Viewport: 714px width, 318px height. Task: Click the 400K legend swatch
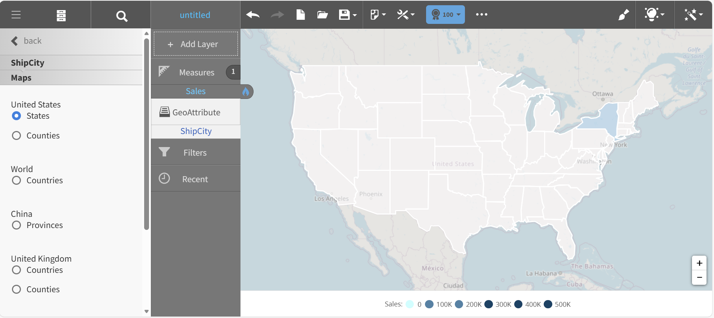[x=518, y=304]
